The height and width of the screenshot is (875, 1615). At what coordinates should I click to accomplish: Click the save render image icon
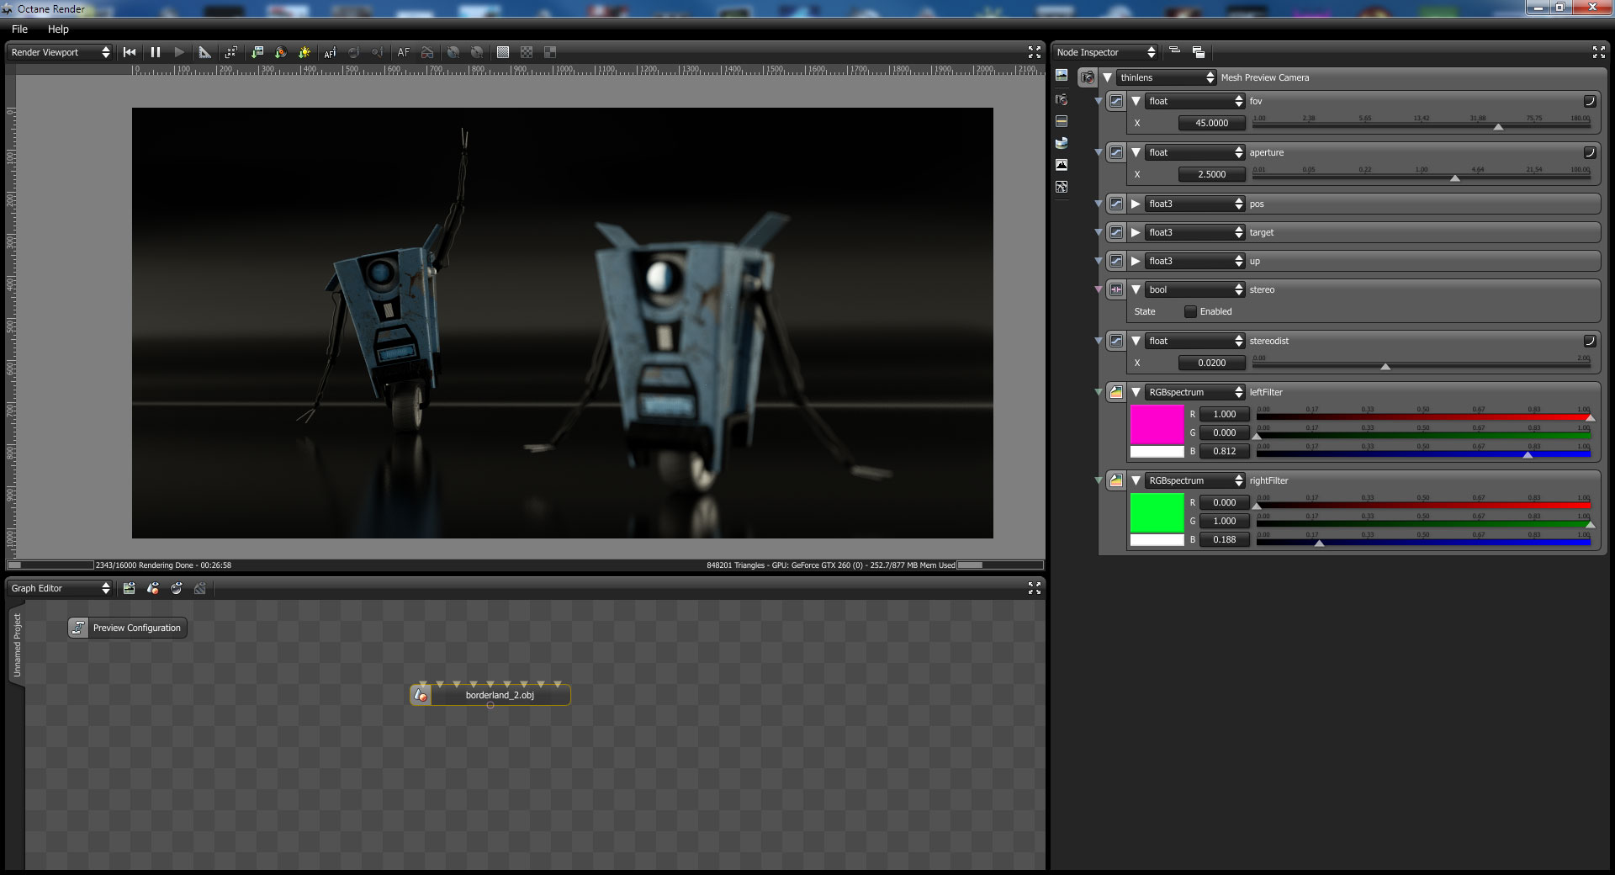click(257, 52)
